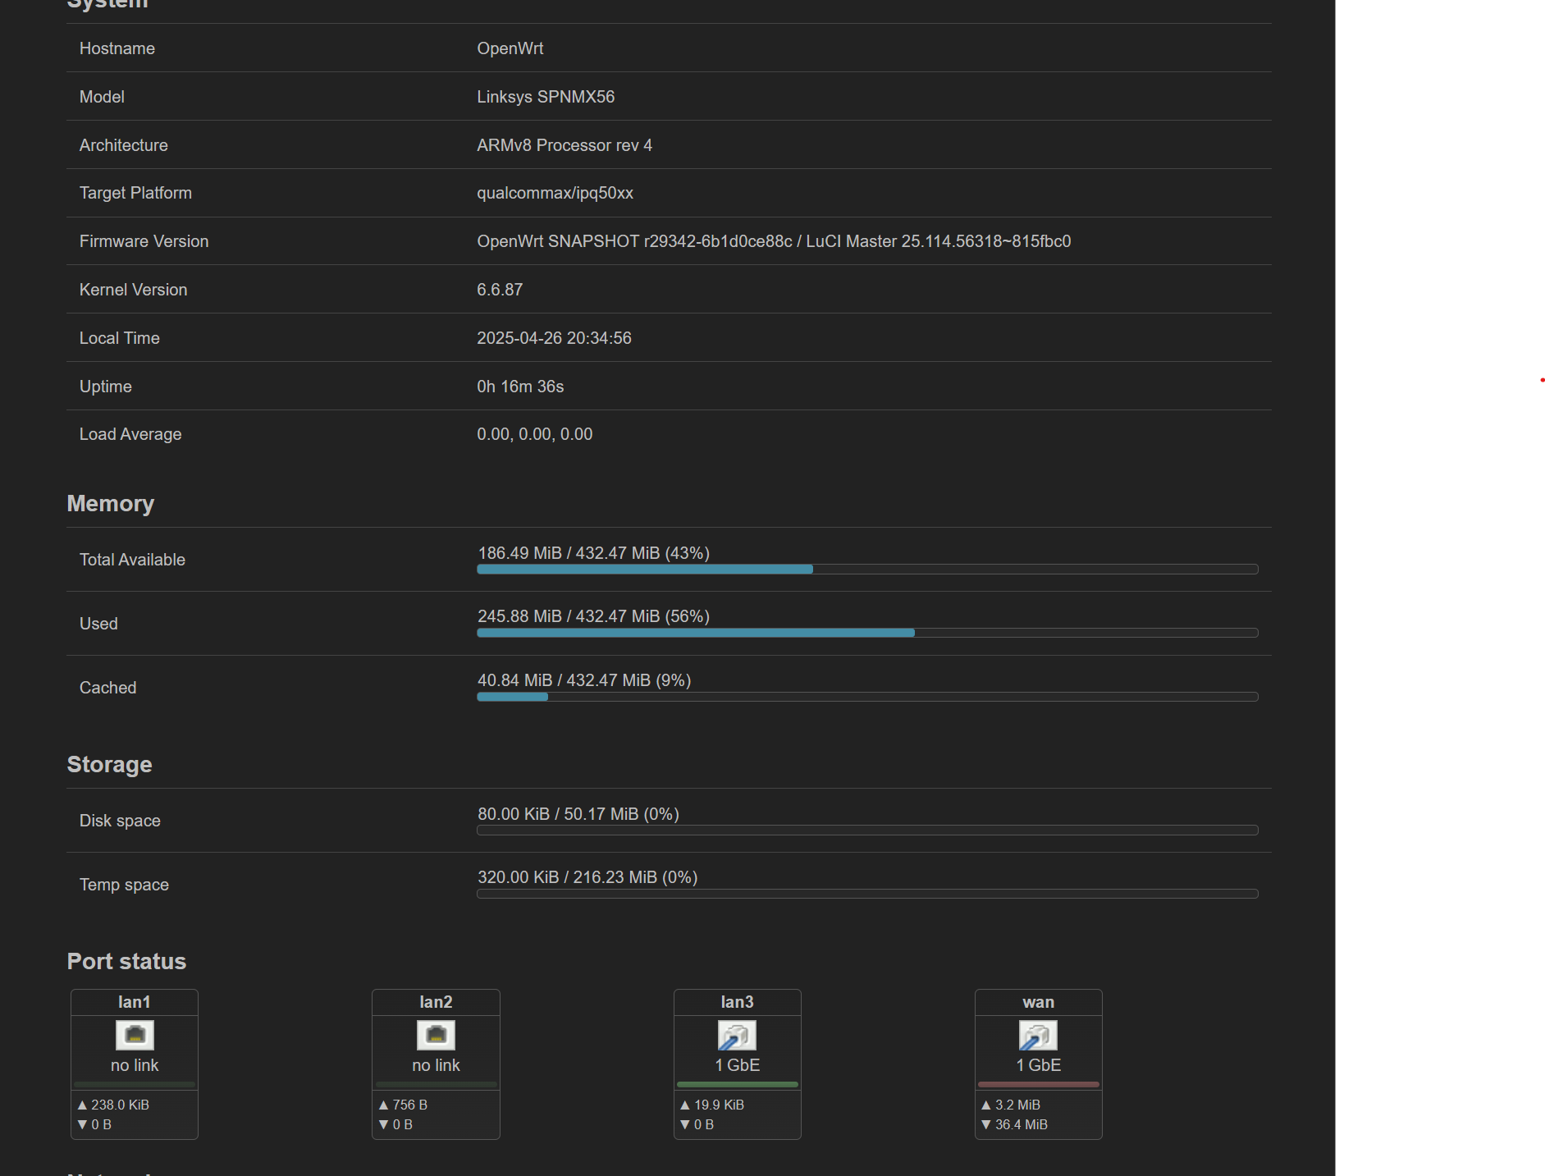The width and height of the screenshot is (1545, 1176).
Task: Click the wan connected port icon
Action: pos(1038,1035)
